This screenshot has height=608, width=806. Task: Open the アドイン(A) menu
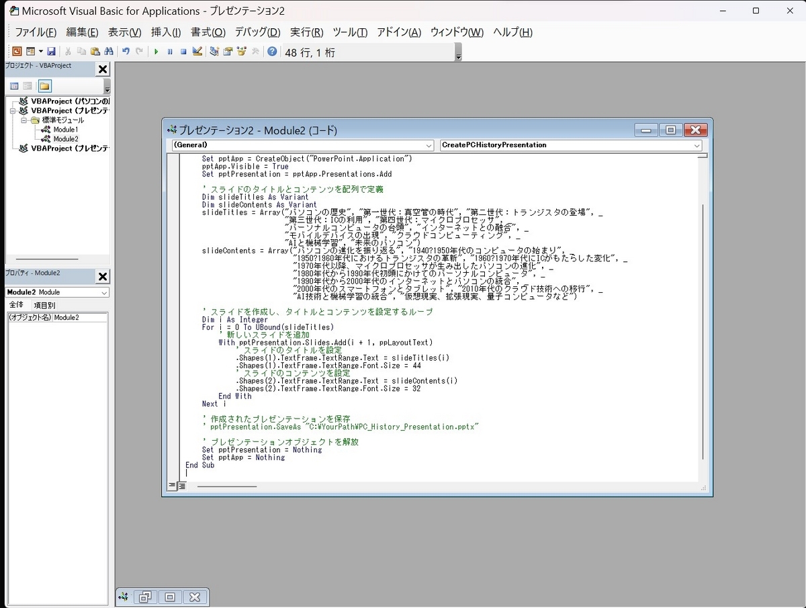pos(398,32)
